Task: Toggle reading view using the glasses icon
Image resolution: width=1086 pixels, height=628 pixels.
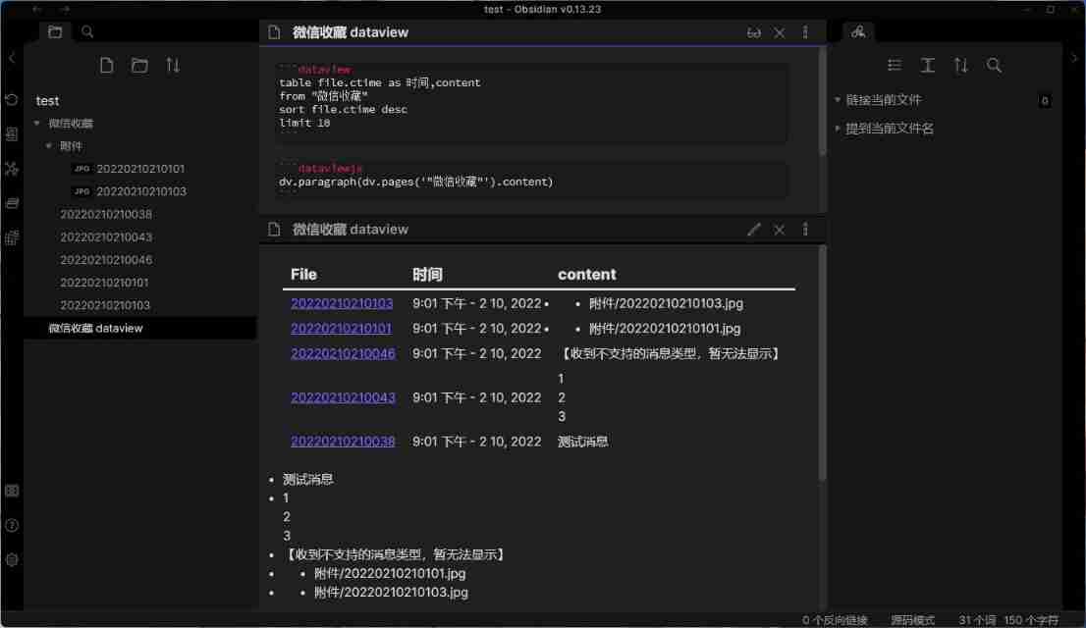Action: click(754, 32)
